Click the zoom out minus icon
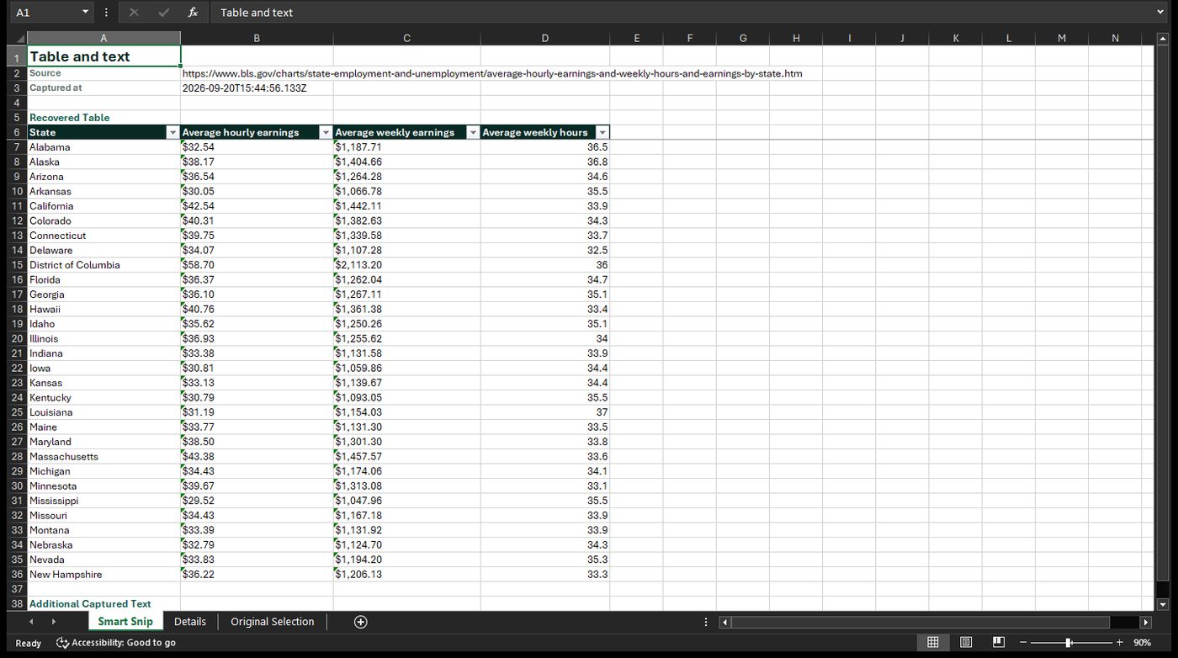 [x=1023, y=642]
